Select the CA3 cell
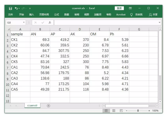 click(x=20, y=78)
